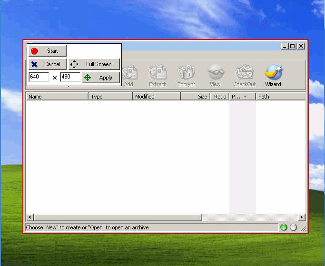Toggle sort on the P... column
Viewport: 325px width, 266px height.
pos(243,97)
